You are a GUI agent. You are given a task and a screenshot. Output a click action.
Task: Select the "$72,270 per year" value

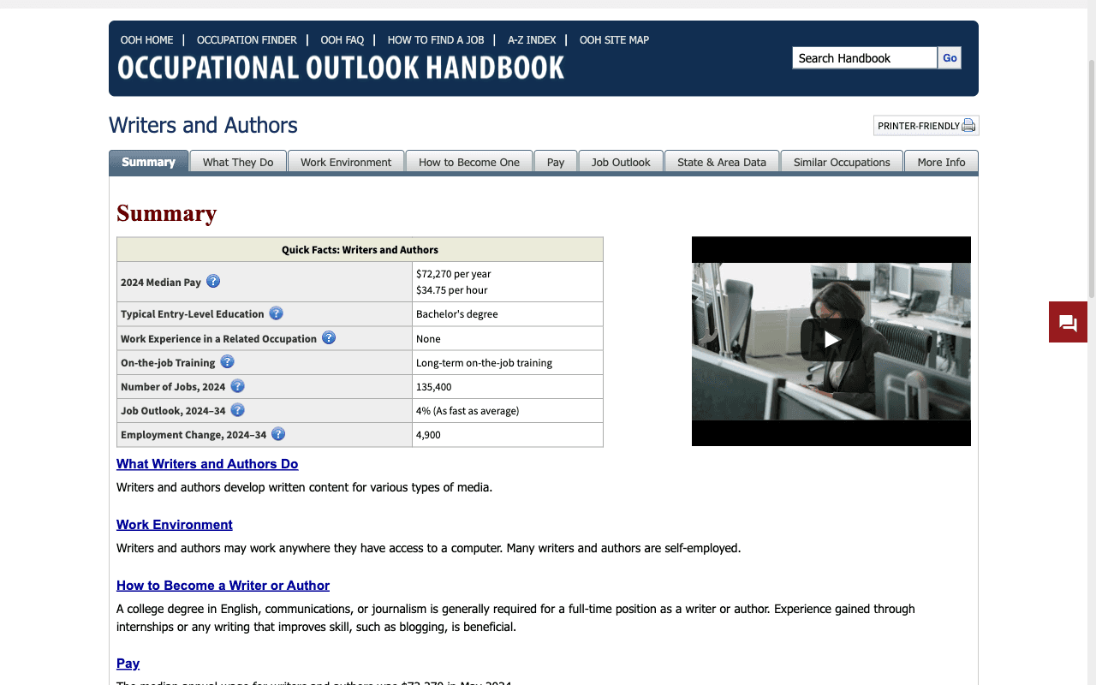pos(454,273)
